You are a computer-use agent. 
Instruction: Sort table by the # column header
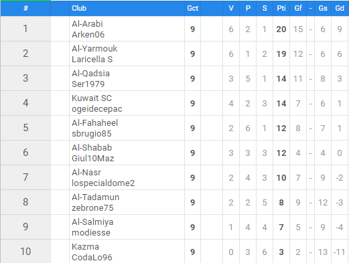(25, 8)
